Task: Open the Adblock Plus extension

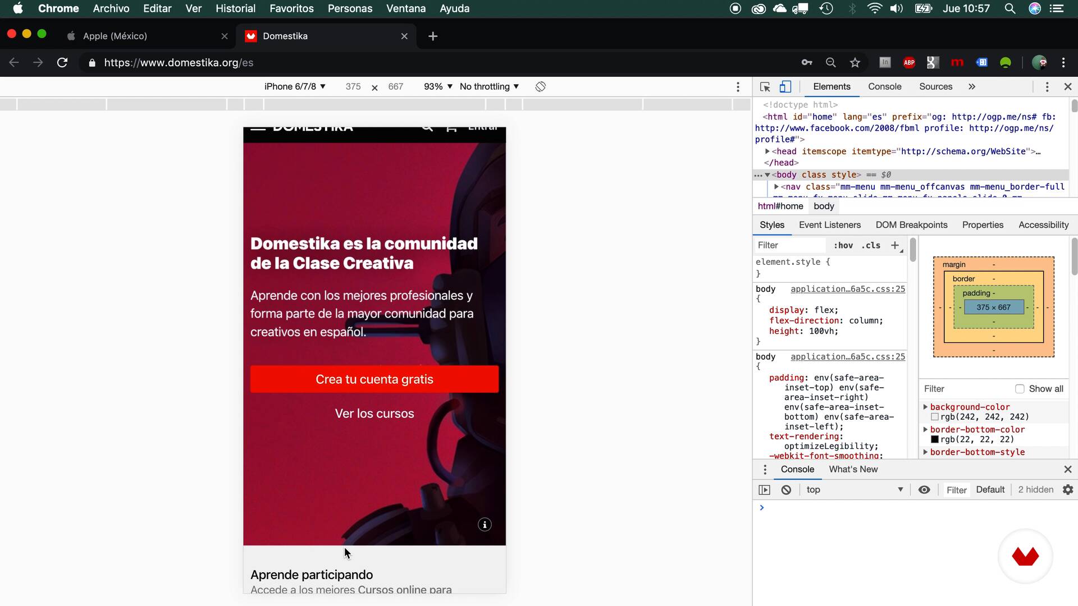Action: [x=909, y=62]
